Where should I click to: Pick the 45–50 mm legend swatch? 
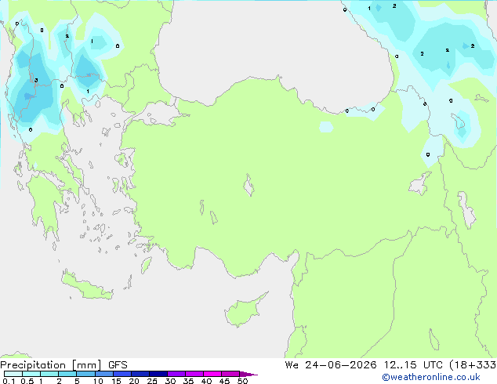(x=230, y=374)
